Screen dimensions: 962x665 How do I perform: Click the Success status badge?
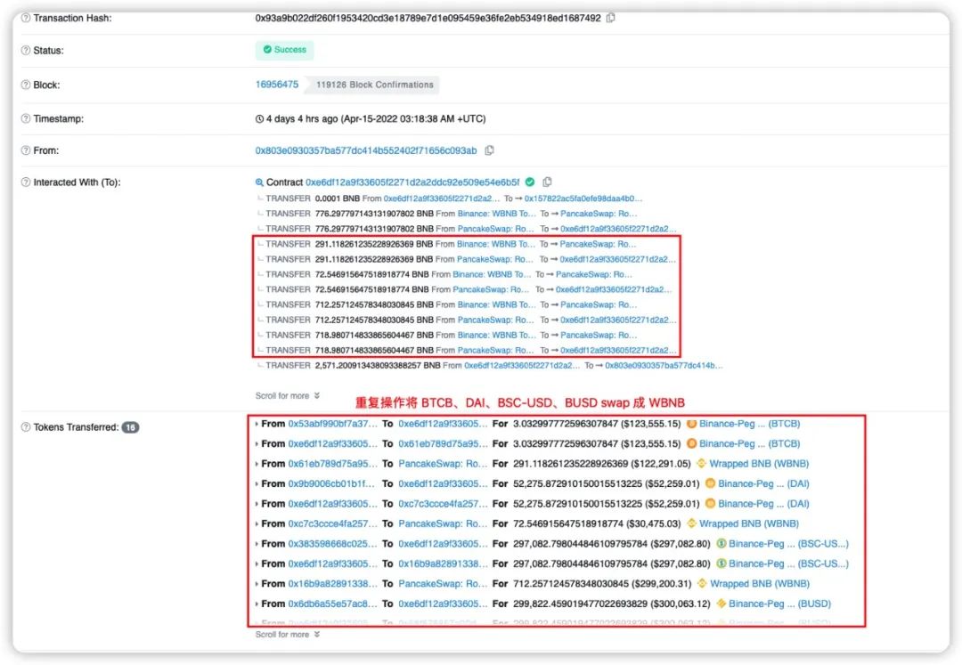(285, 50)
